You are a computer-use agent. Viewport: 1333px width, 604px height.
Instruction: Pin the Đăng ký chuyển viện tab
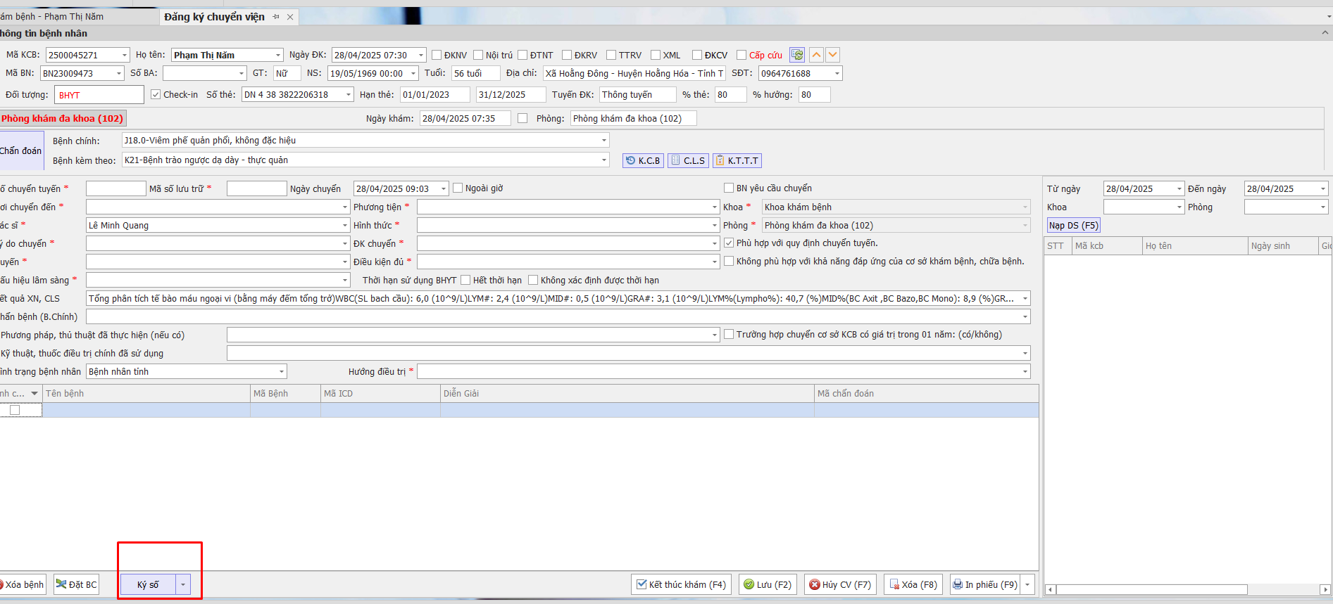(x=276, y=17)
